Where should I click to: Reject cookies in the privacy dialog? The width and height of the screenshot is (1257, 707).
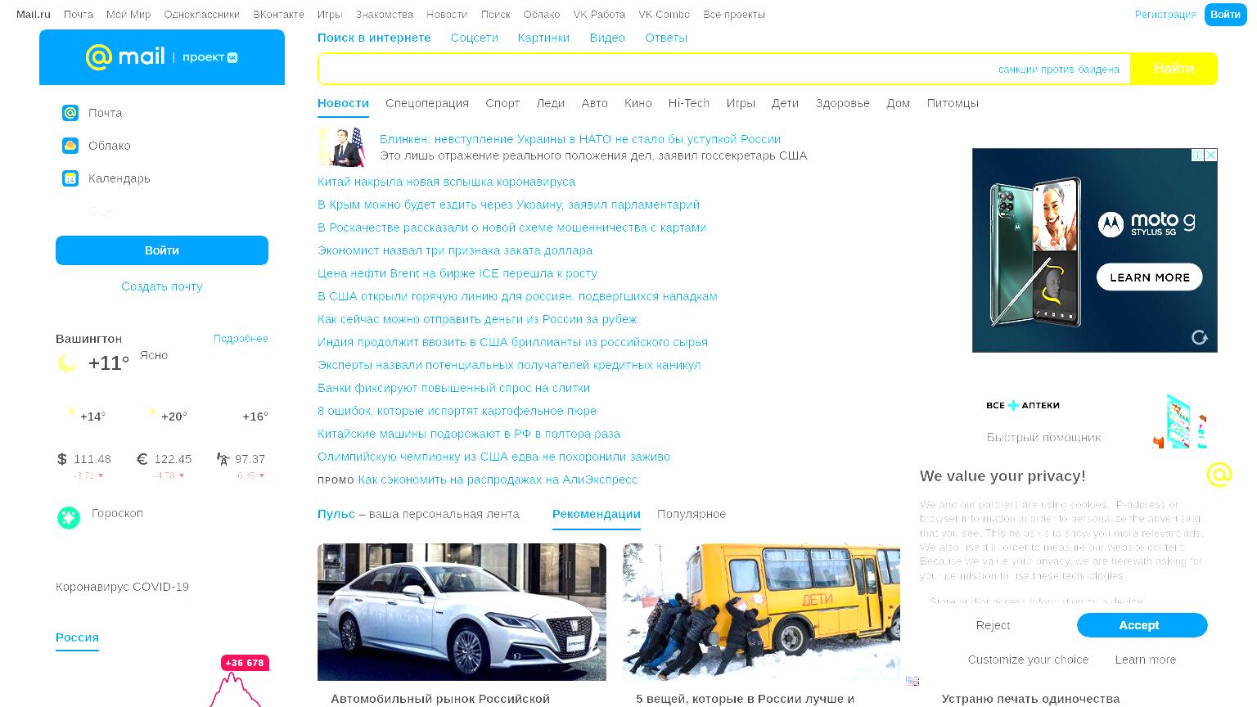(993, 625)
